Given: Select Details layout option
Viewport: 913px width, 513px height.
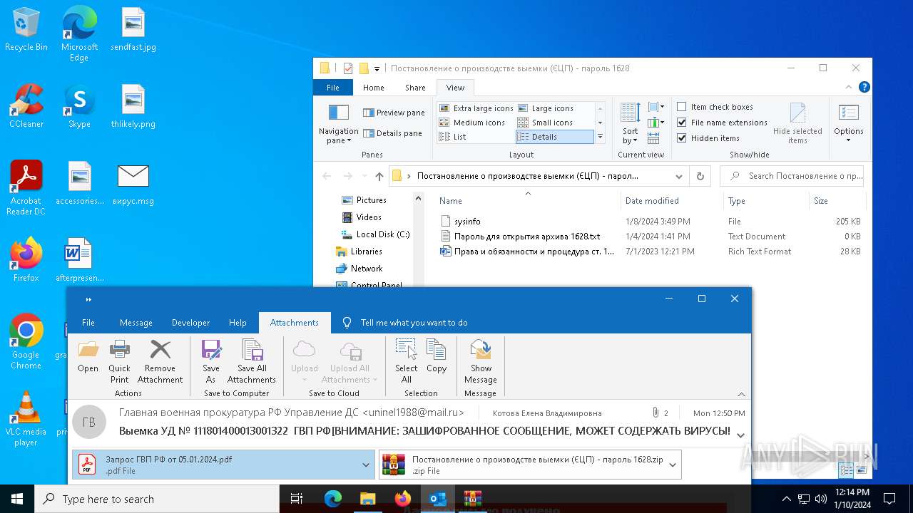Looking at the screenshot, I should tap(554, 137).
